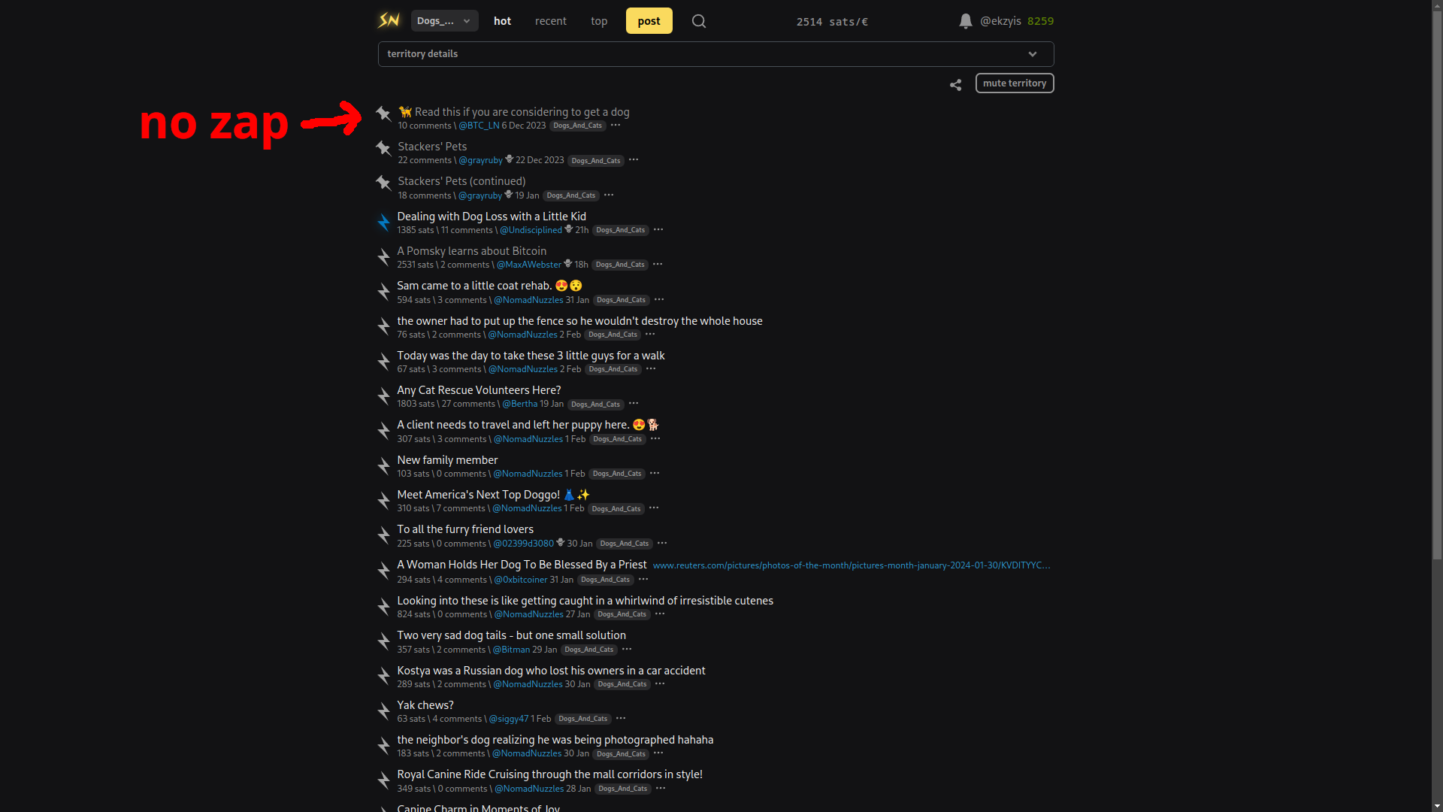Click the page vertical scrollbar
This screenshot has height=812, width=1443.
[1437, 406]
